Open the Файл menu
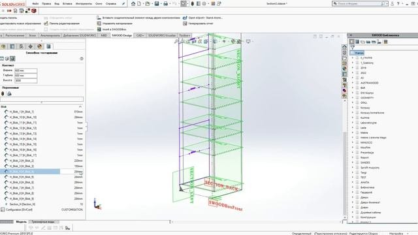 pos(35,4)
